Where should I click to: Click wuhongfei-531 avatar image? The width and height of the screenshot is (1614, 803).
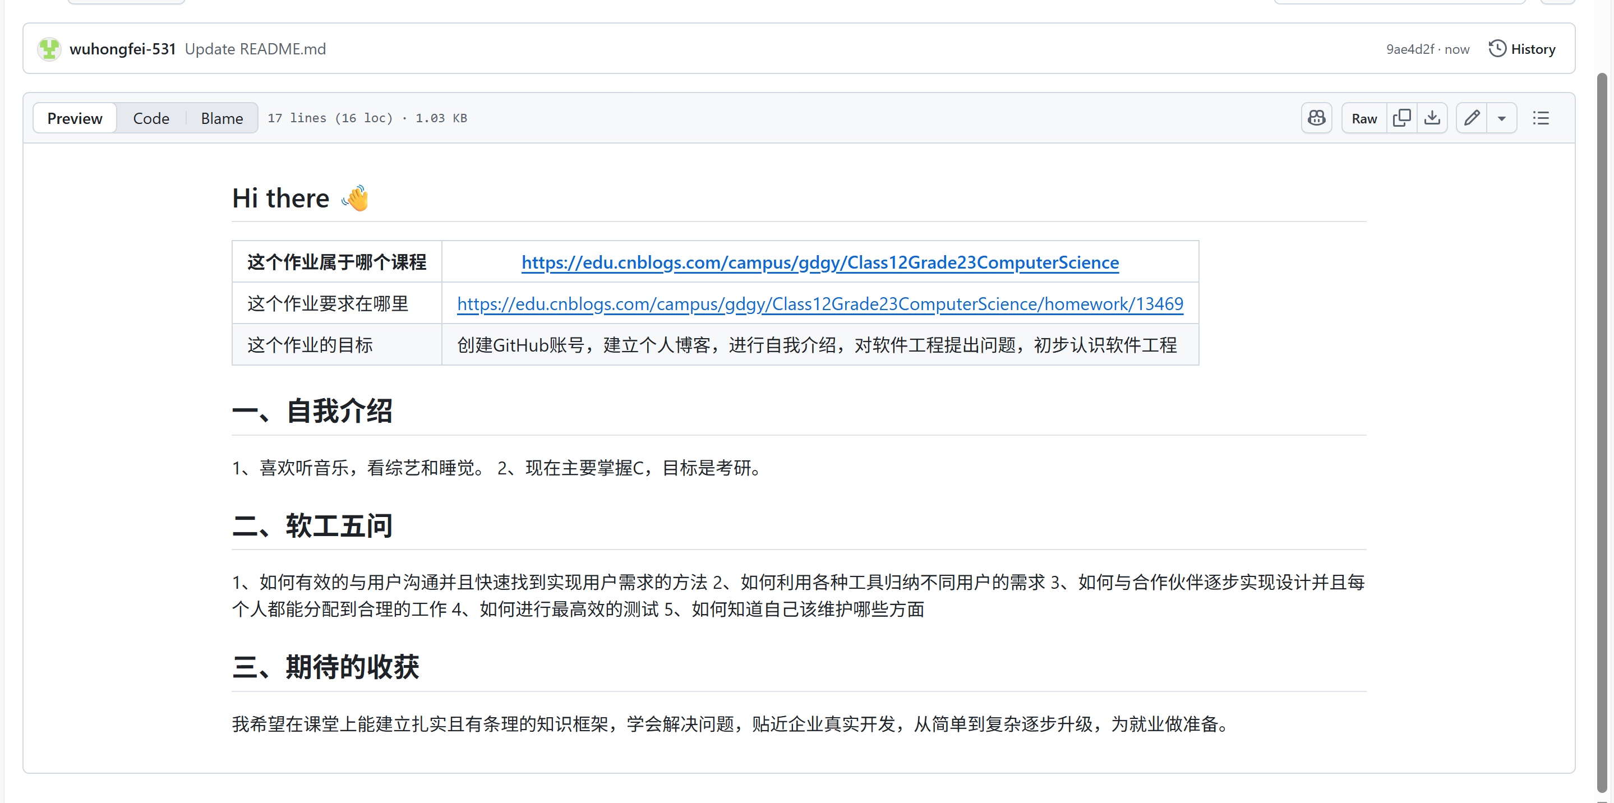[x=49, y=49]
